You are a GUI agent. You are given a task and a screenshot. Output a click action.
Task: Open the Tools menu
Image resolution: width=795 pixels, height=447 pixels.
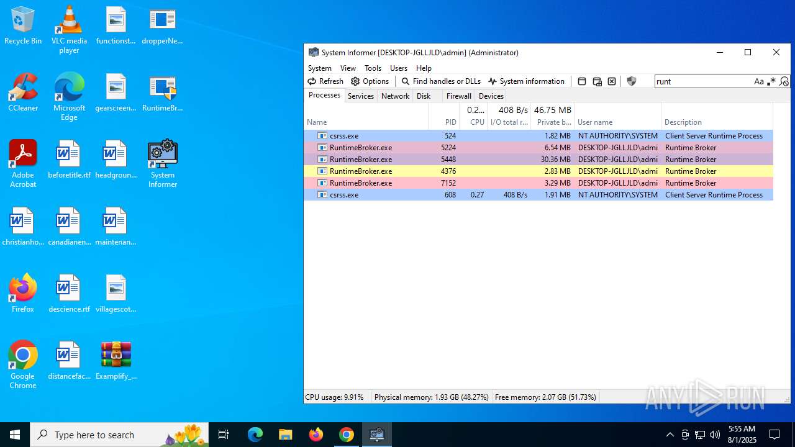point(373,68)
